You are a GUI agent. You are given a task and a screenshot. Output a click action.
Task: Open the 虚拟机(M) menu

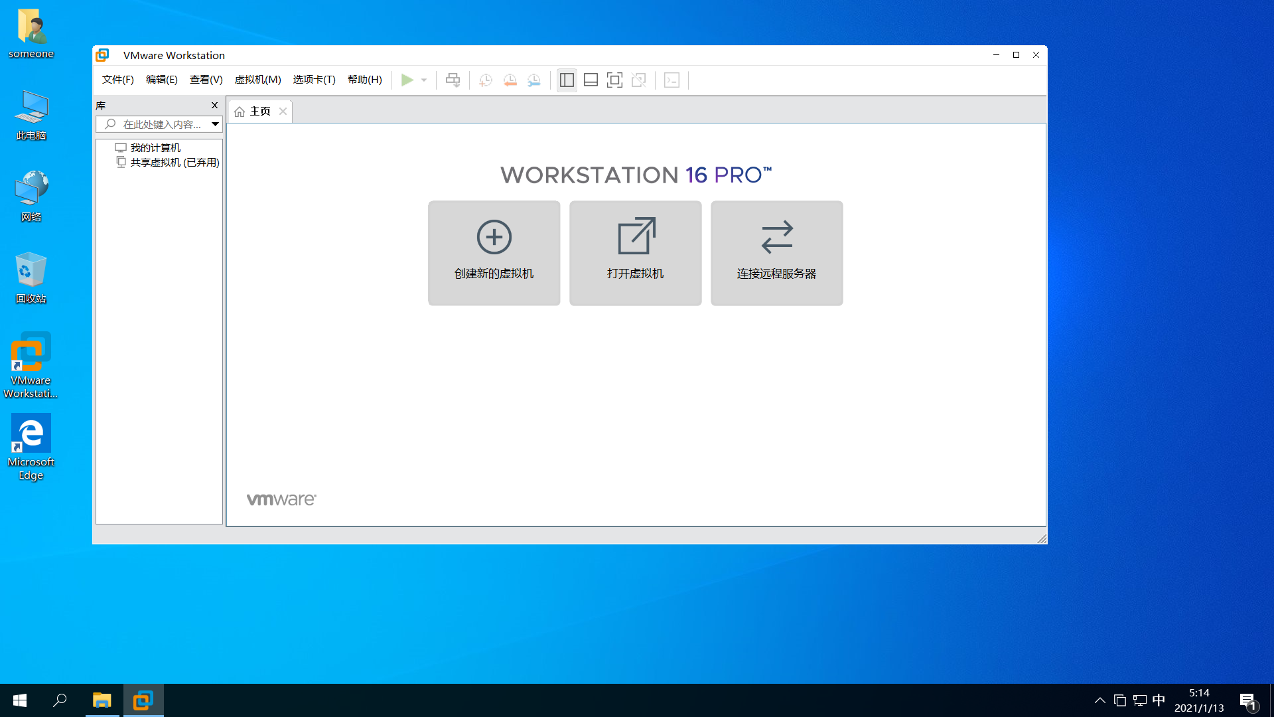(x=257, y=80)
